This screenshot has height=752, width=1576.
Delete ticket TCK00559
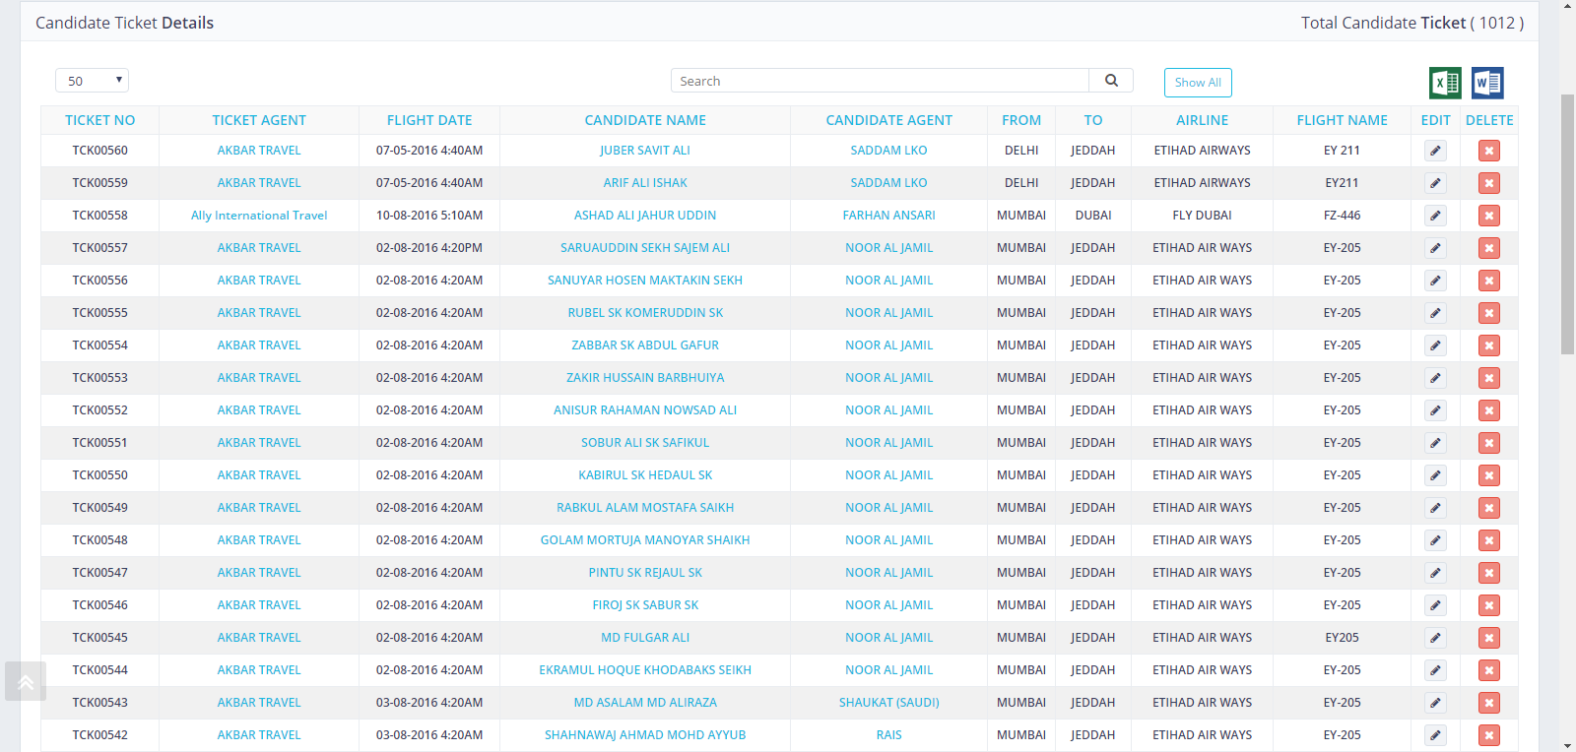pos(1489,183)
